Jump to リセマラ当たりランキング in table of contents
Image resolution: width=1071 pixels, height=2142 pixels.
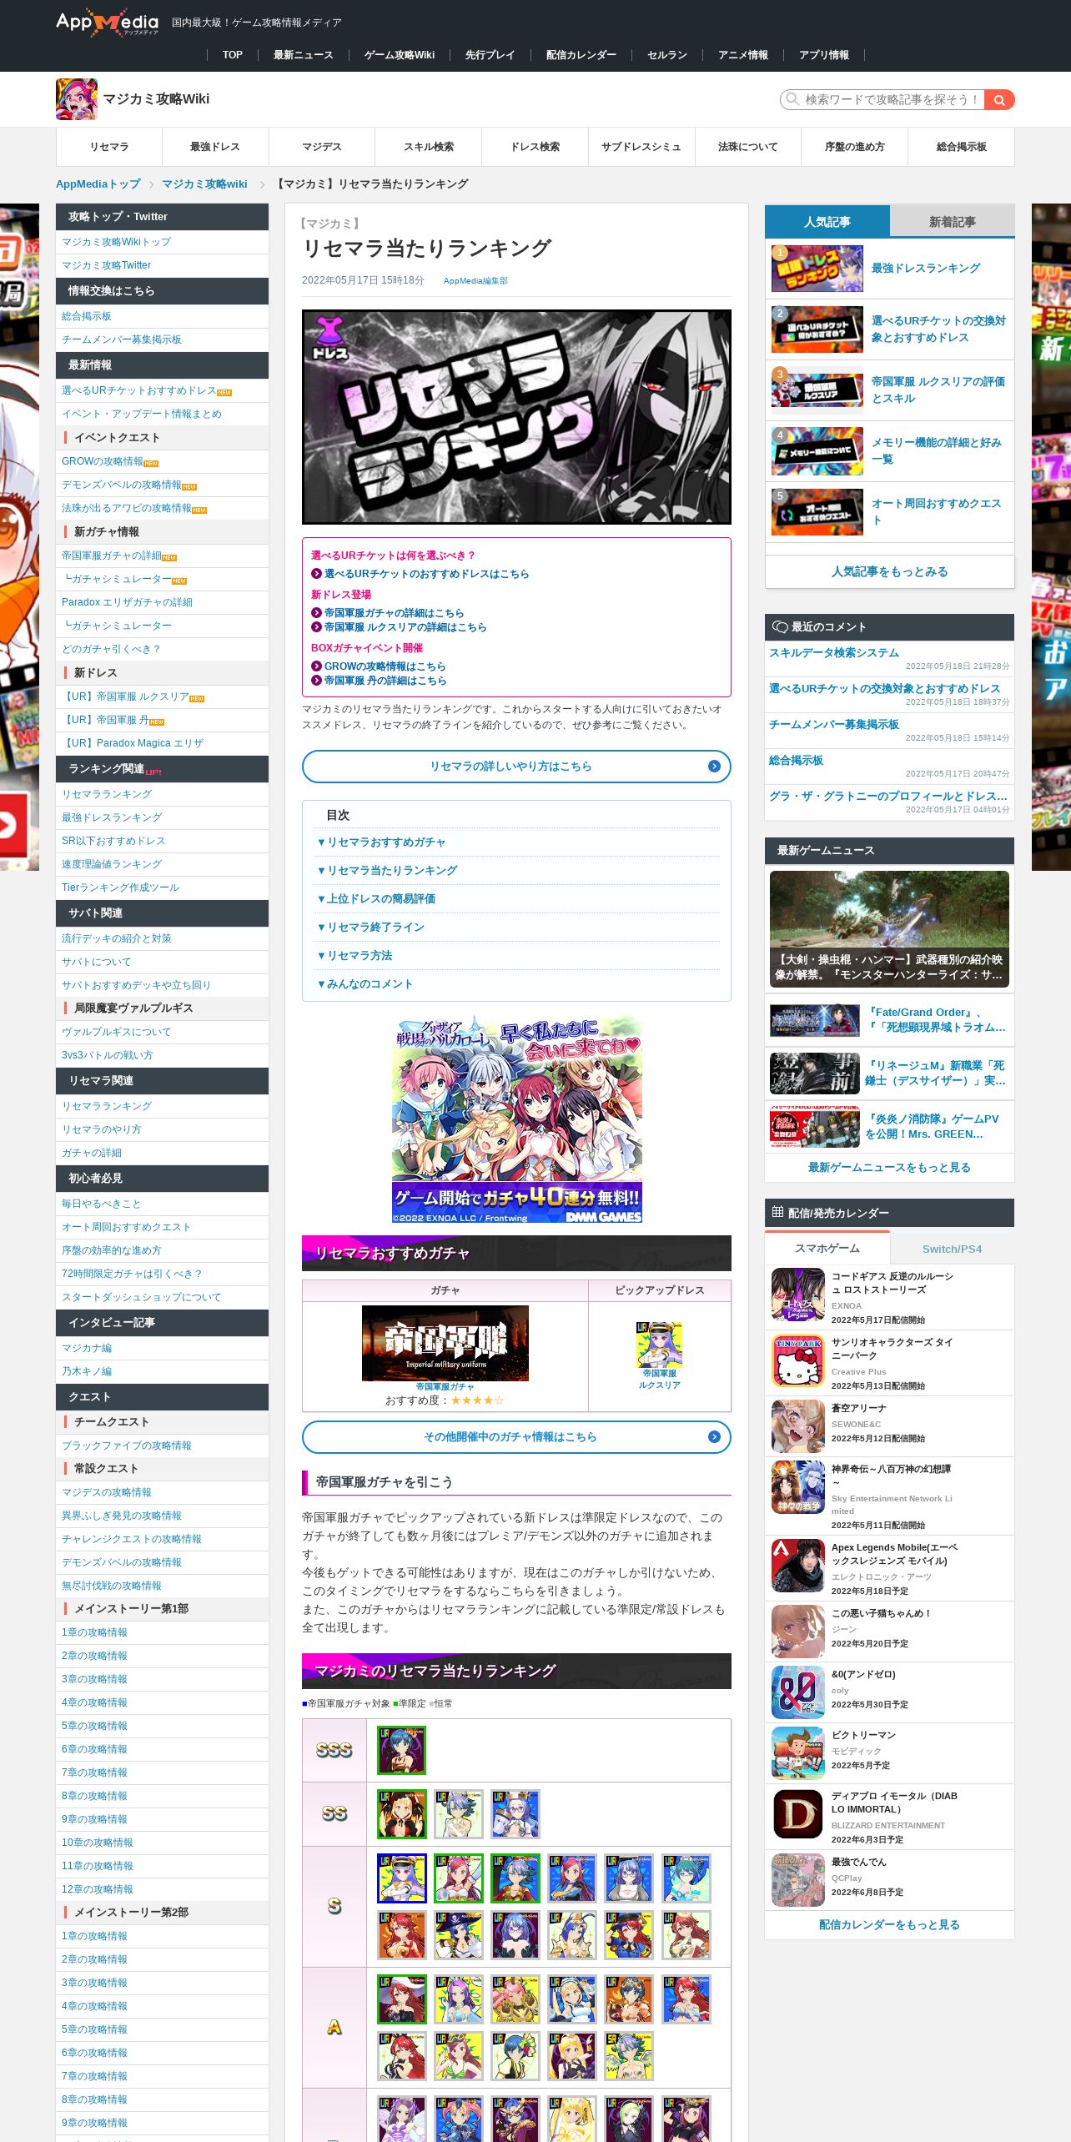coord(391,871)
